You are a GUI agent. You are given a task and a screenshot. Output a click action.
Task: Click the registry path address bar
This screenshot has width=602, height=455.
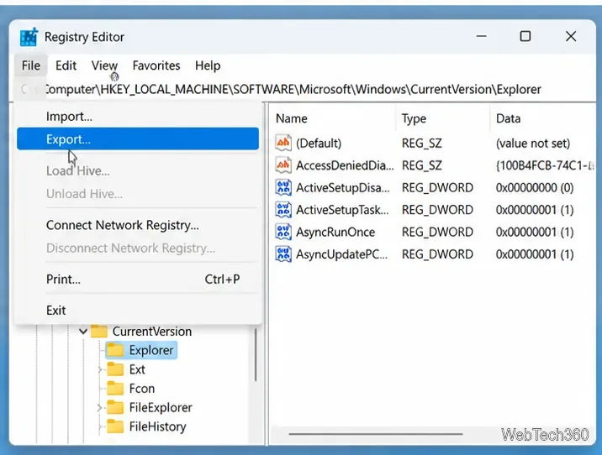pyautogui.click(x=304, y=89)
